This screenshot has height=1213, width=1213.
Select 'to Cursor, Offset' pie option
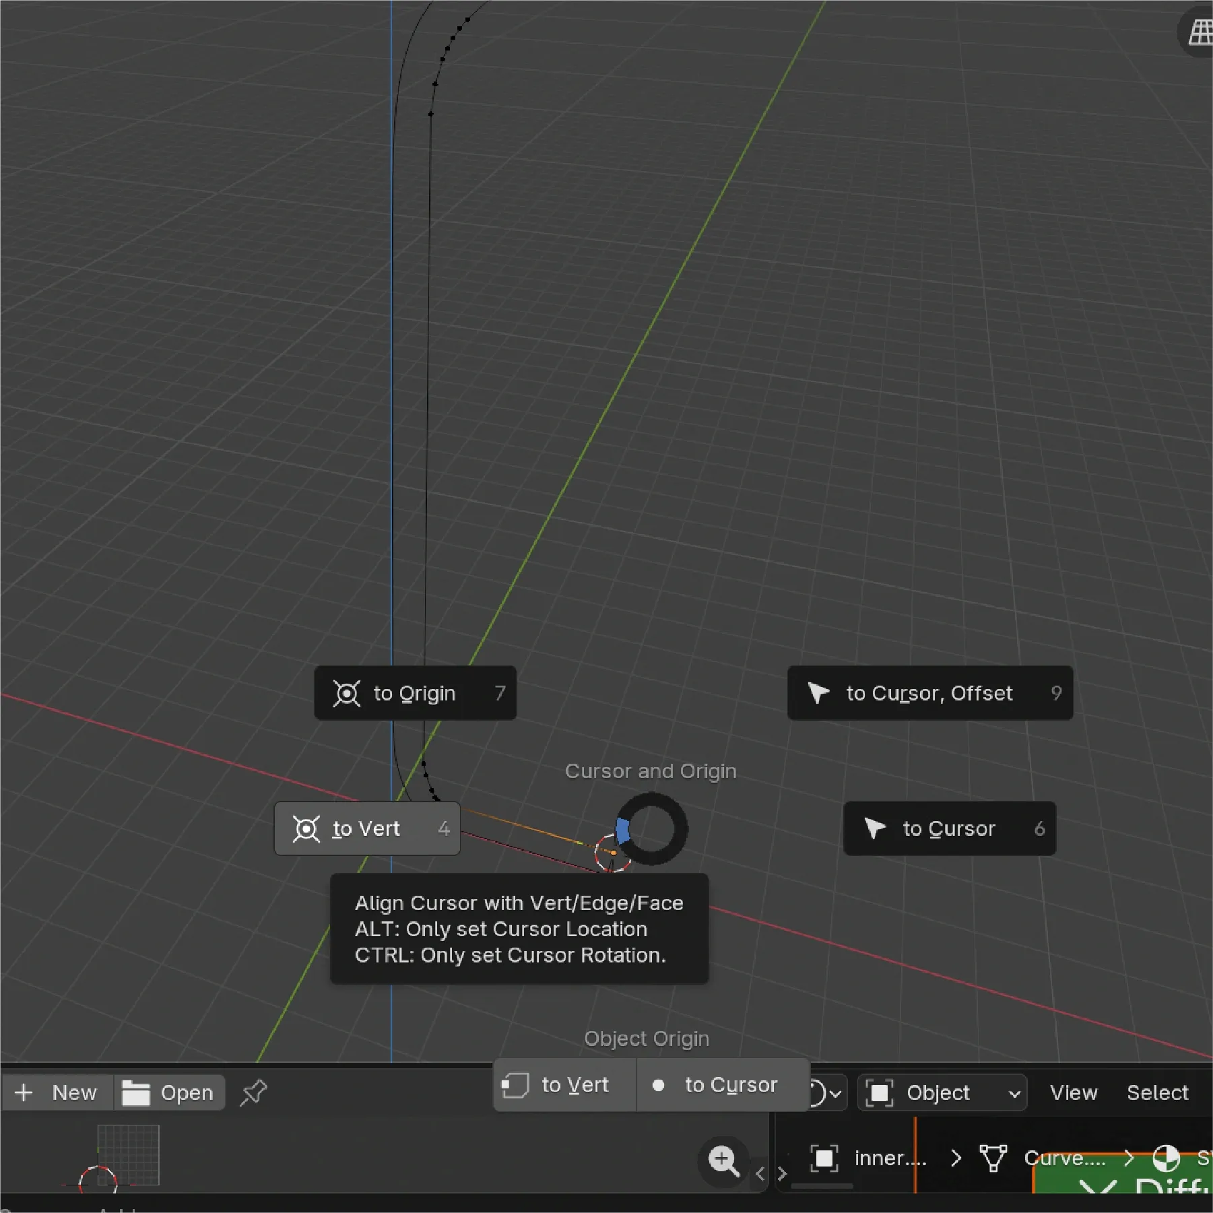click(929, 693)
